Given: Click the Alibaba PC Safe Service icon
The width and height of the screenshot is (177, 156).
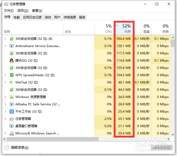Looking at the screenshot, I should (x=12, y=104).
